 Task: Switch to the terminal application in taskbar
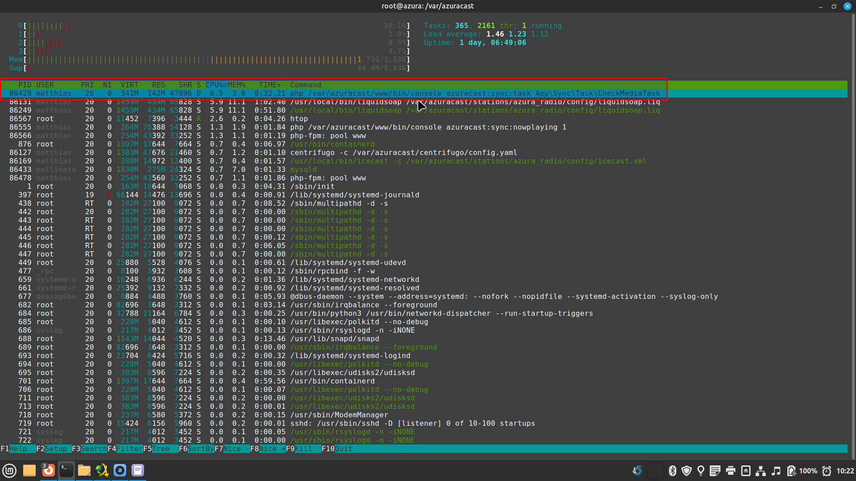tap(66, 470)
